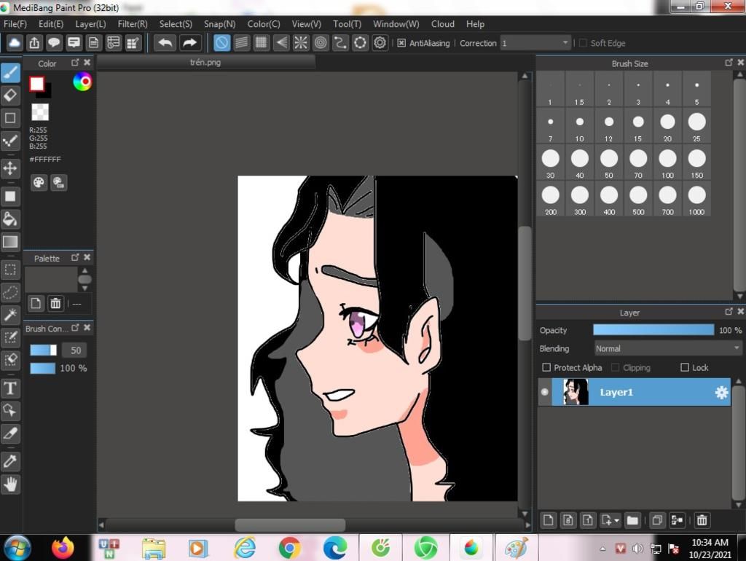Open the Select menu
The width and height of the screenshot is (746, 561).
[176, 24]
